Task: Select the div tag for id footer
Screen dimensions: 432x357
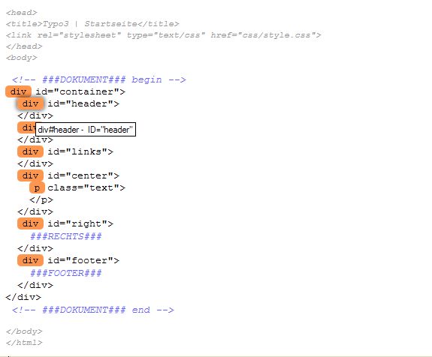Action: click(30, 260)
